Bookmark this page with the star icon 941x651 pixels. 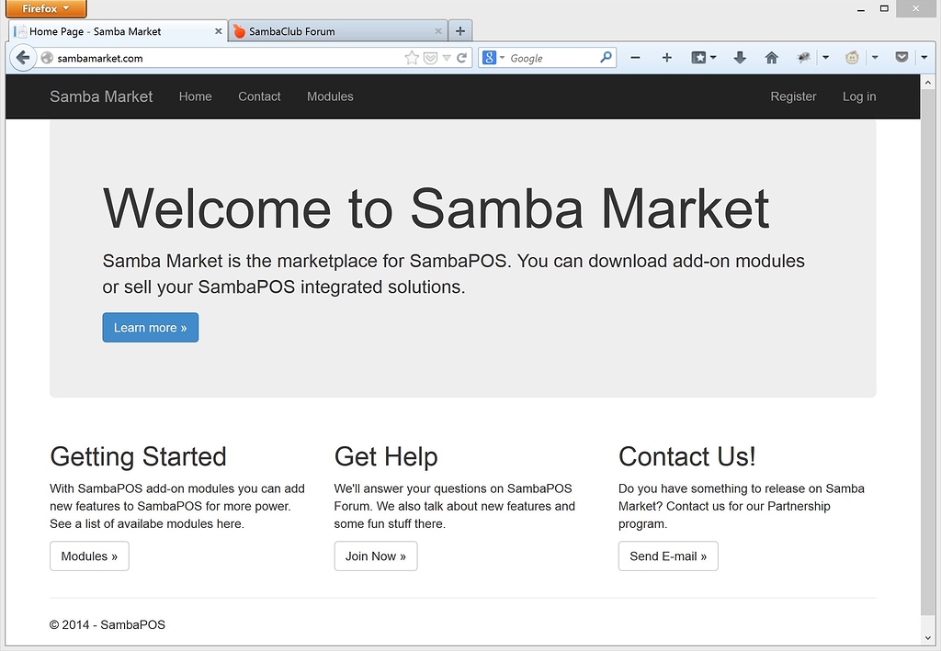pyautogui.click(x=412, y=57)
